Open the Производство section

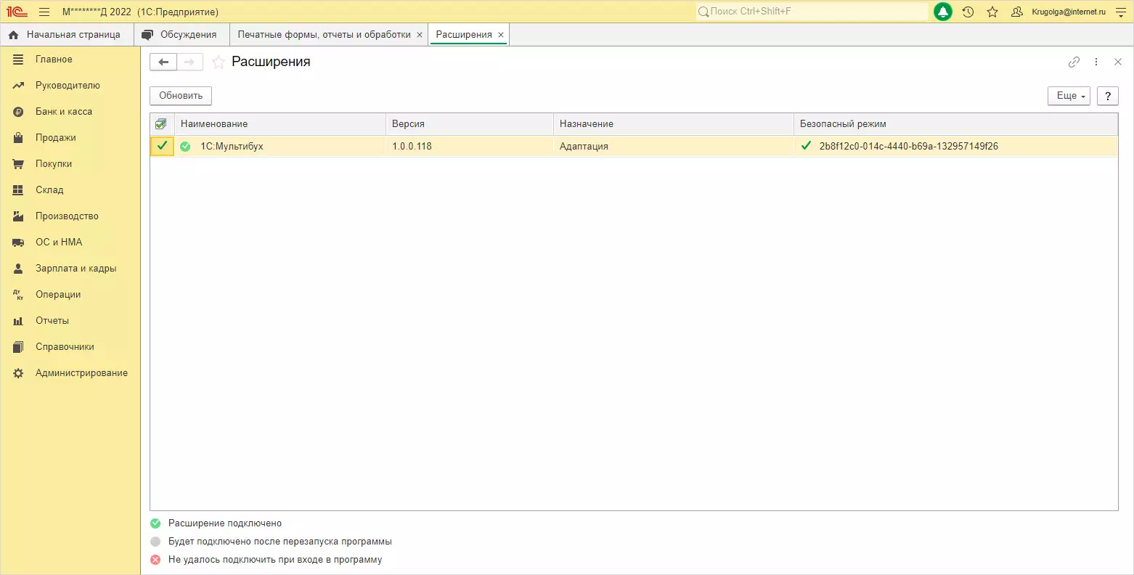70,216
